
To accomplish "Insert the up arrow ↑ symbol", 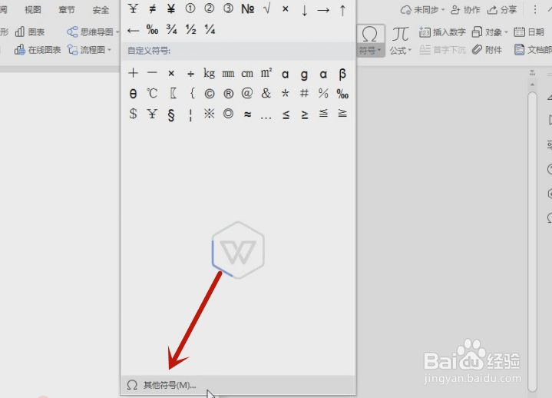I will pos(342,10).
